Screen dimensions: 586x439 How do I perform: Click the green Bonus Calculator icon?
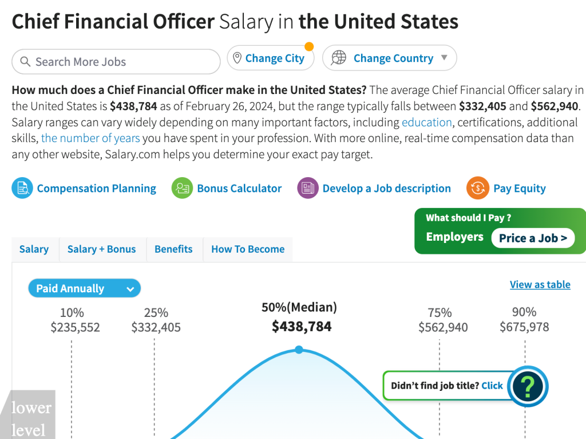pyautogui.click(x=182, y=189)
